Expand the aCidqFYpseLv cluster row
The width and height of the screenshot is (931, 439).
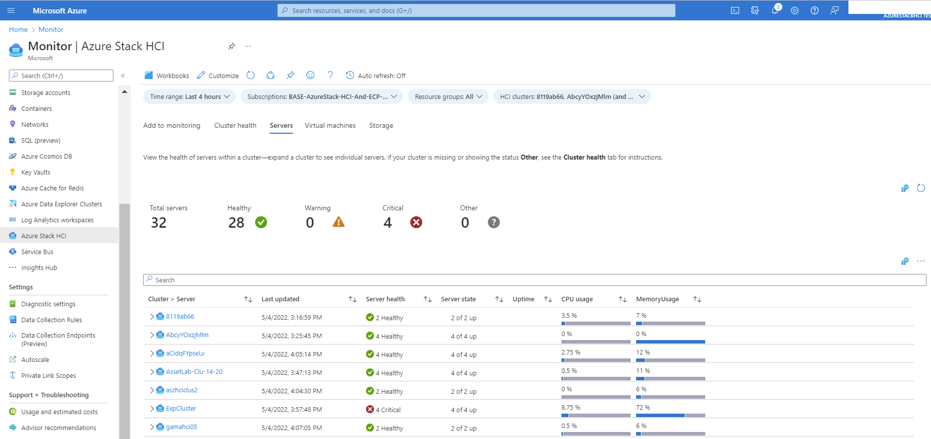point(152,353)
